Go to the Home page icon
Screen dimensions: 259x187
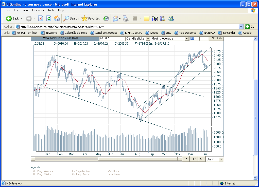[x=57, y=18]
